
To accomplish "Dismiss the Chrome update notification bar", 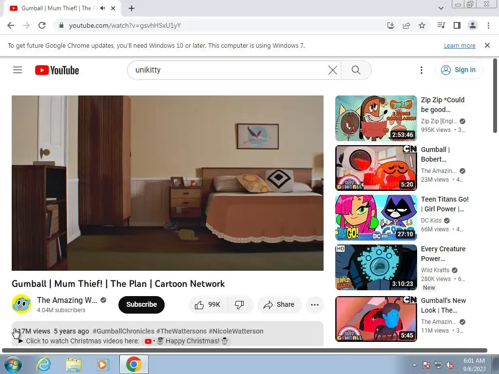I will [x=487, y=45].
